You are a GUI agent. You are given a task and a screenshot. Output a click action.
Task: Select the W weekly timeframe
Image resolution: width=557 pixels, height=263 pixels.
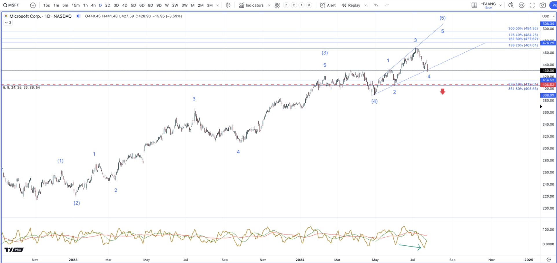coord(167,5)
